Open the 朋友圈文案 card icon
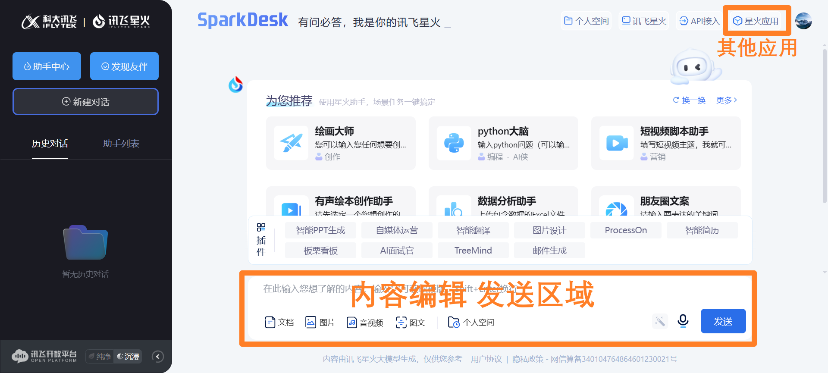The image size is (828, 373). tap(616, 207)
